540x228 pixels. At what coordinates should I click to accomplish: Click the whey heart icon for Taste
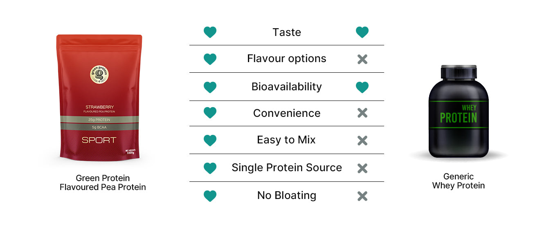362,32
